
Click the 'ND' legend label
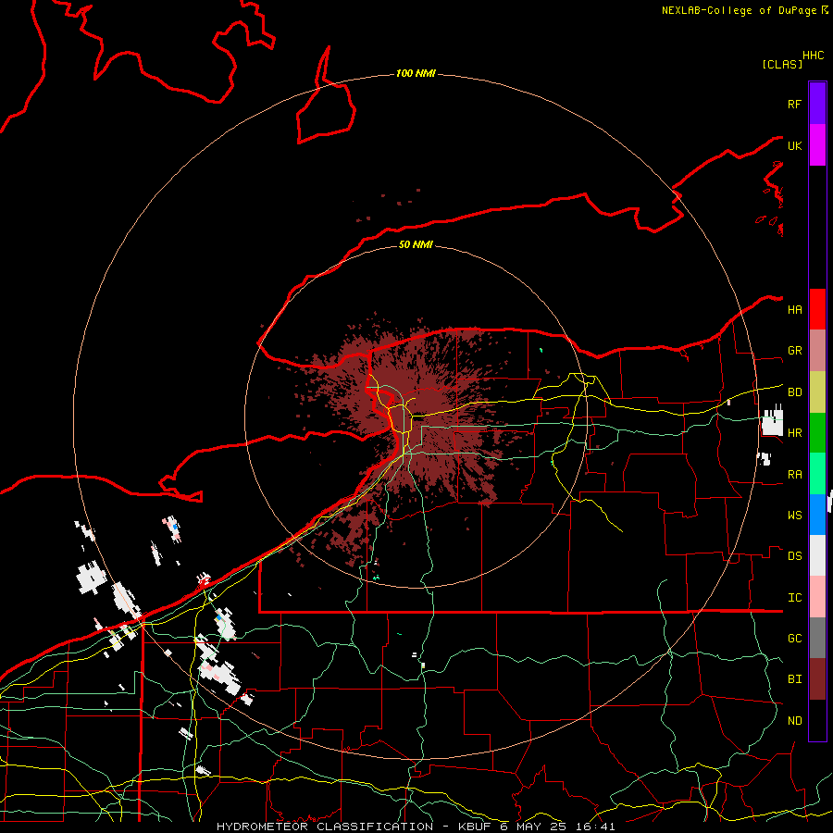tap(794, 721)
